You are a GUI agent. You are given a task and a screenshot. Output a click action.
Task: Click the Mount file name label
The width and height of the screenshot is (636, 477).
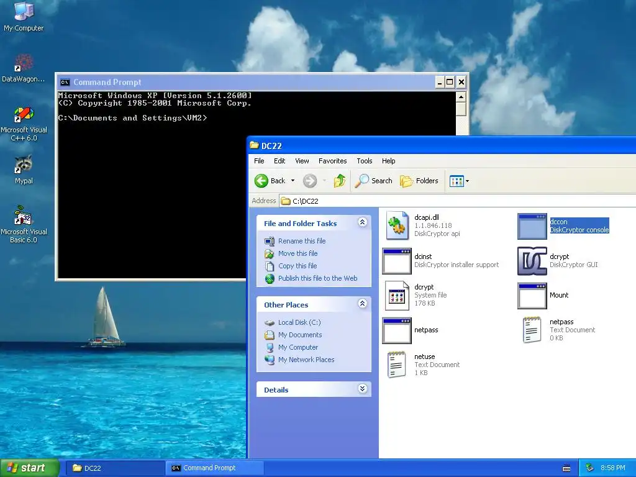click(559, 295)
